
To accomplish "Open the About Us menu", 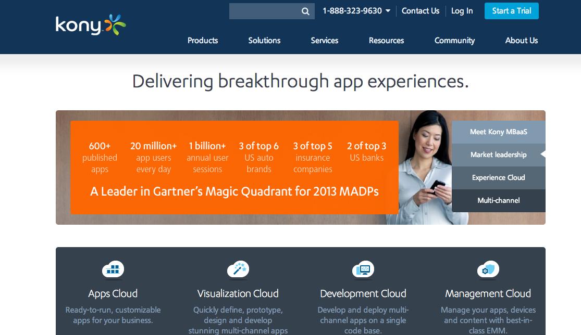I will 522,40.
